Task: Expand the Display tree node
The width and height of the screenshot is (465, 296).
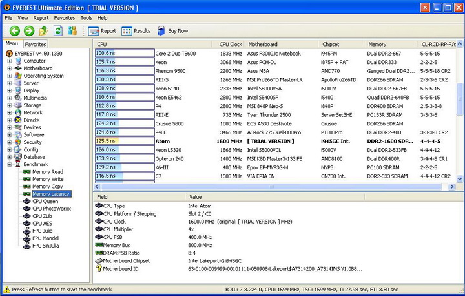Action: pyautogui.click(x=10, y=90)
